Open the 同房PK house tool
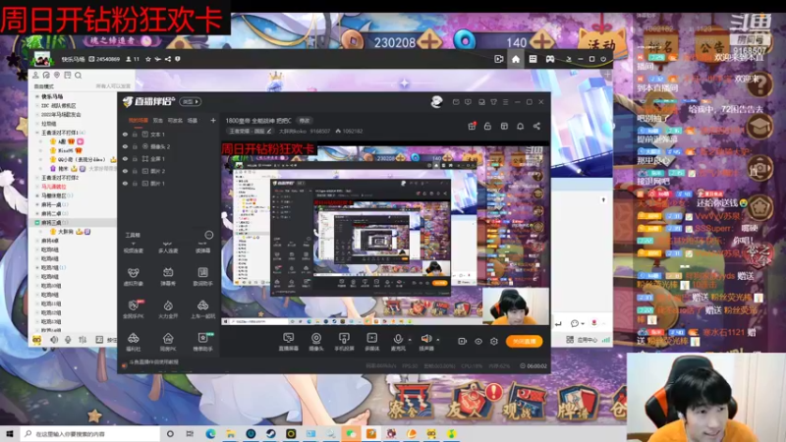This screenshot has width=786, height=442. 168,342
